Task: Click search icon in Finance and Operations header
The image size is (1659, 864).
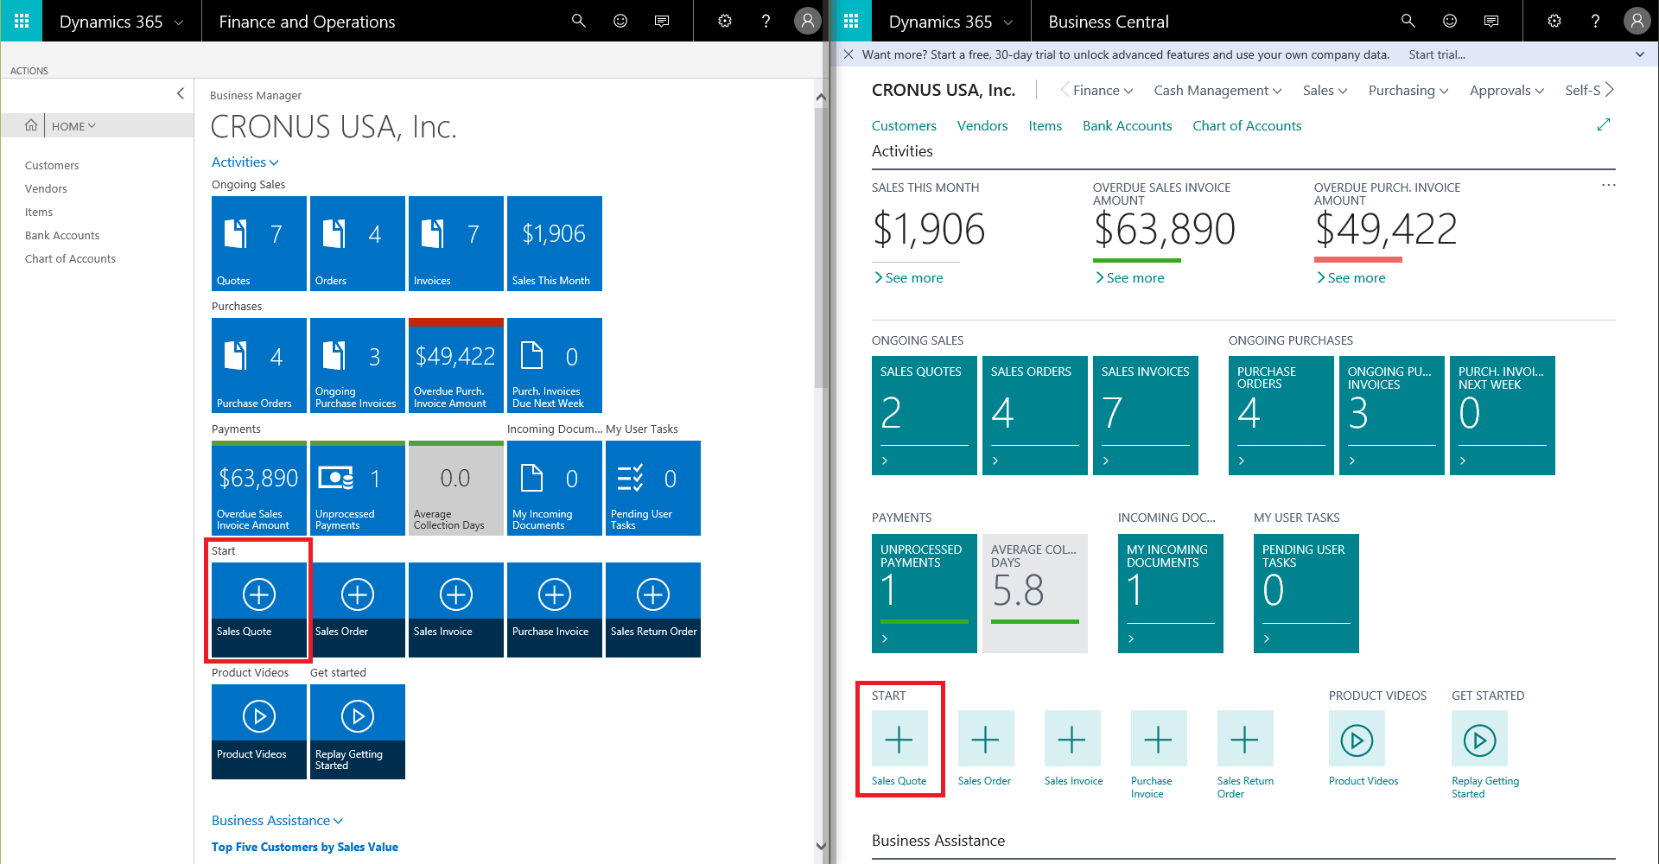Action: point(579,21)
